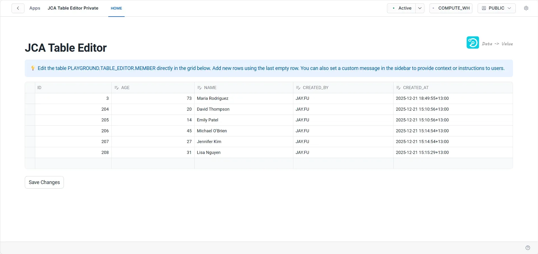Click the edit icon on the CREATED_AT header

(399, 87)
